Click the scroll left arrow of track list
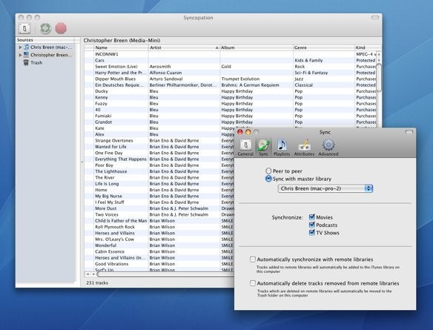Viewport: 433px width, 330px height. pyautogui.click(x=87, y=274)
